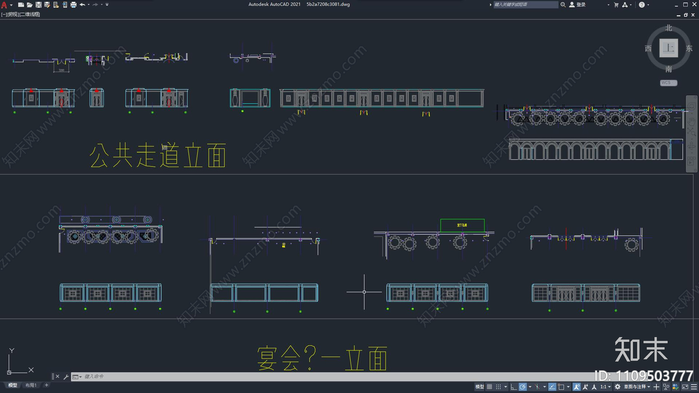This screenshot has width=699, height=393.
Task: Open the AutoCAD application menu logo
Action: [4, 5]
